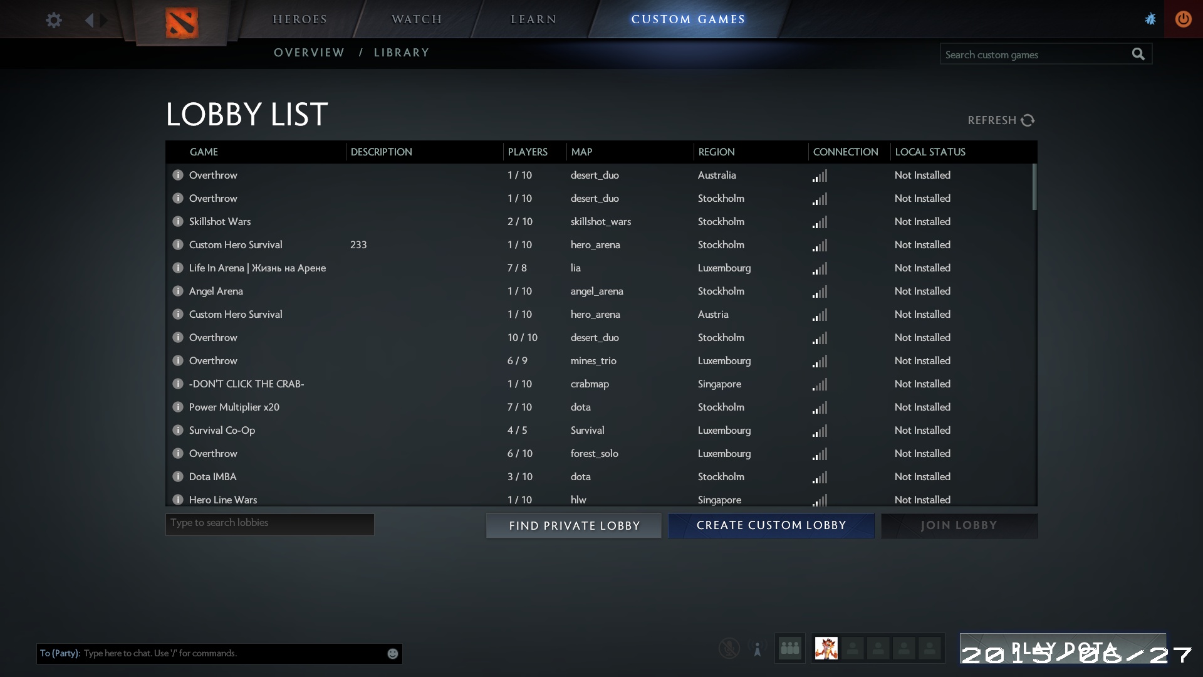The image size is (1203, 677).
Task: Sort by the Description column header
Action: [381, 152]
